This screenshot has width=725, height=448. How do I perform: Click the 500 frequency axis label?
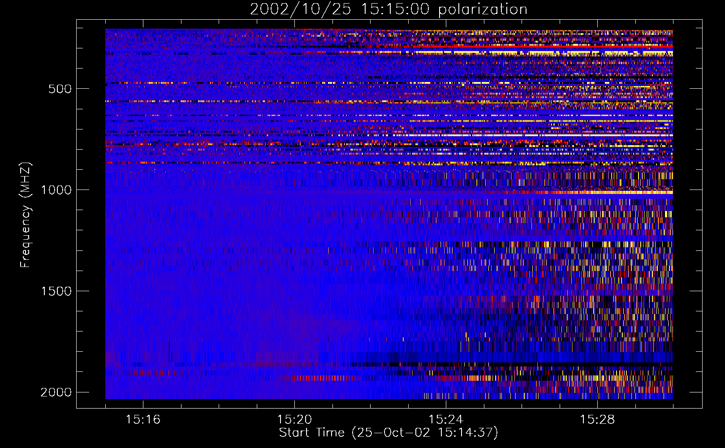point(60,89)
